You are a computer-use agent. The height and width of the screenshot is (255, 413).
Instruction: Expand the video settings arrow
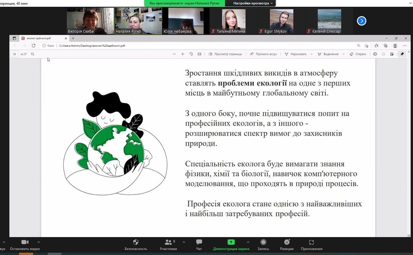pos(39,242)
